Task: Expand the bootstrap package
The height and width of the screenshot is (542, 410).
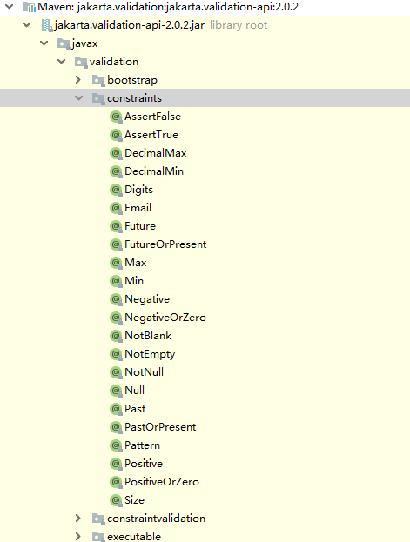Action: tap(78, 80)
